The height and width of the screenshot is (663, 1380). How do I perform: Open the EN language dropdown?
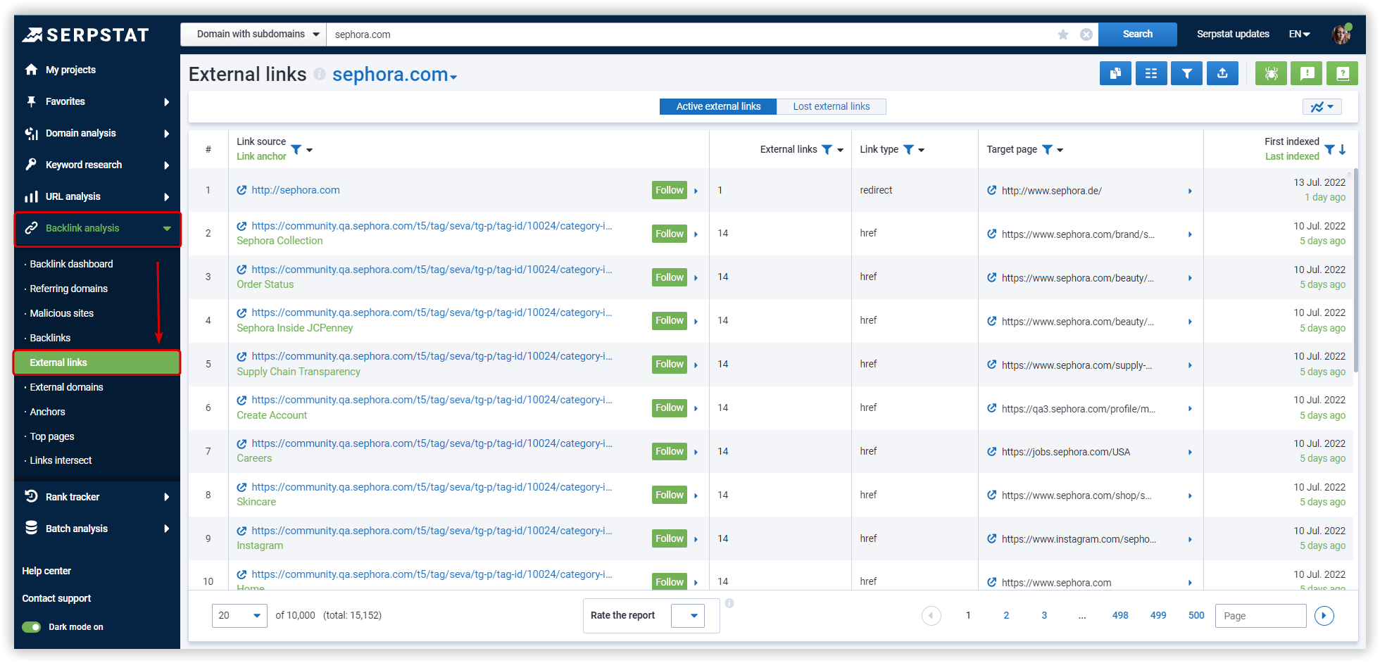pyautogui.click(x=1299, y=34)
